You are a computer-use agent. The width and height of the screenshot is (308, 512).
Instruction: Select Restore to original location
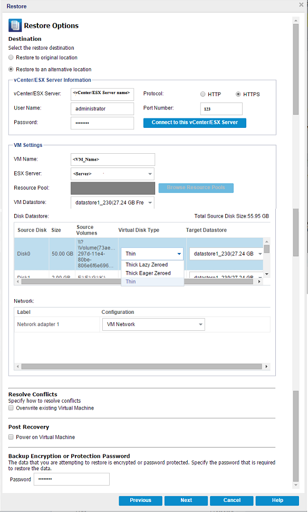[11, 58]
